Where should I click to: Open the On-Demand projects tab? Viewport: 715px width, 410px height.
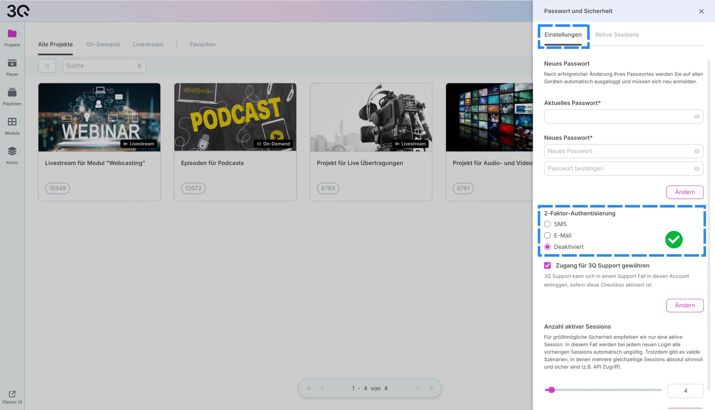pyautogui.click(x=103, y=44)
